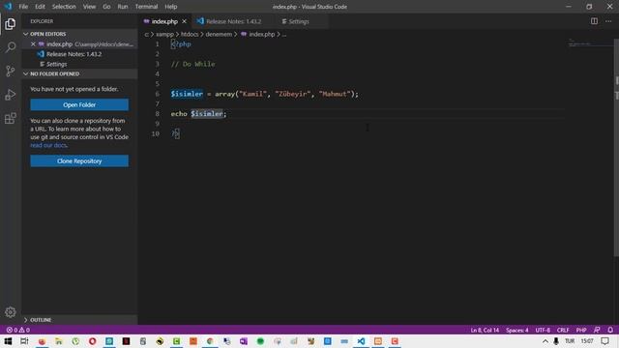Click the EXPLORER sidebar title

42,21
